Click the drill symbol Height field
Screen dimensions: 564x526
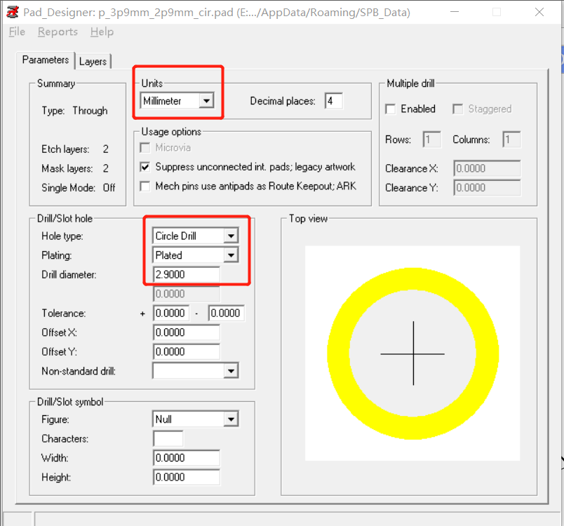pyautogui.click(x=187, y=478)
